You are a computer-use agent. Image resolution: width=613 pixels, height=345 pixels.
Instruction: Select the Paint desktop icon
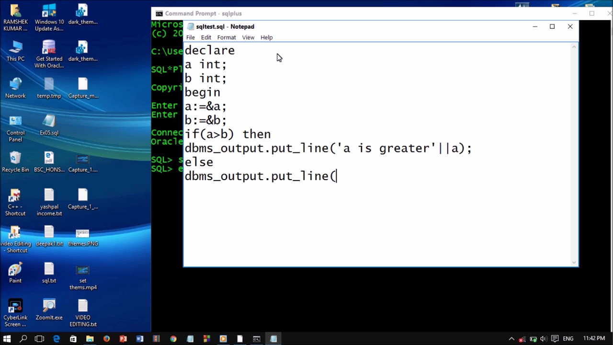coord(15,273)
